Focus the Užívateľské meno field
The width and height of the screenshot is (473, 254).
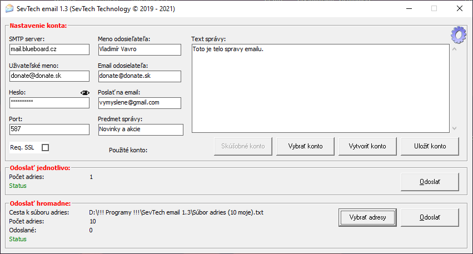pos(49,76)
